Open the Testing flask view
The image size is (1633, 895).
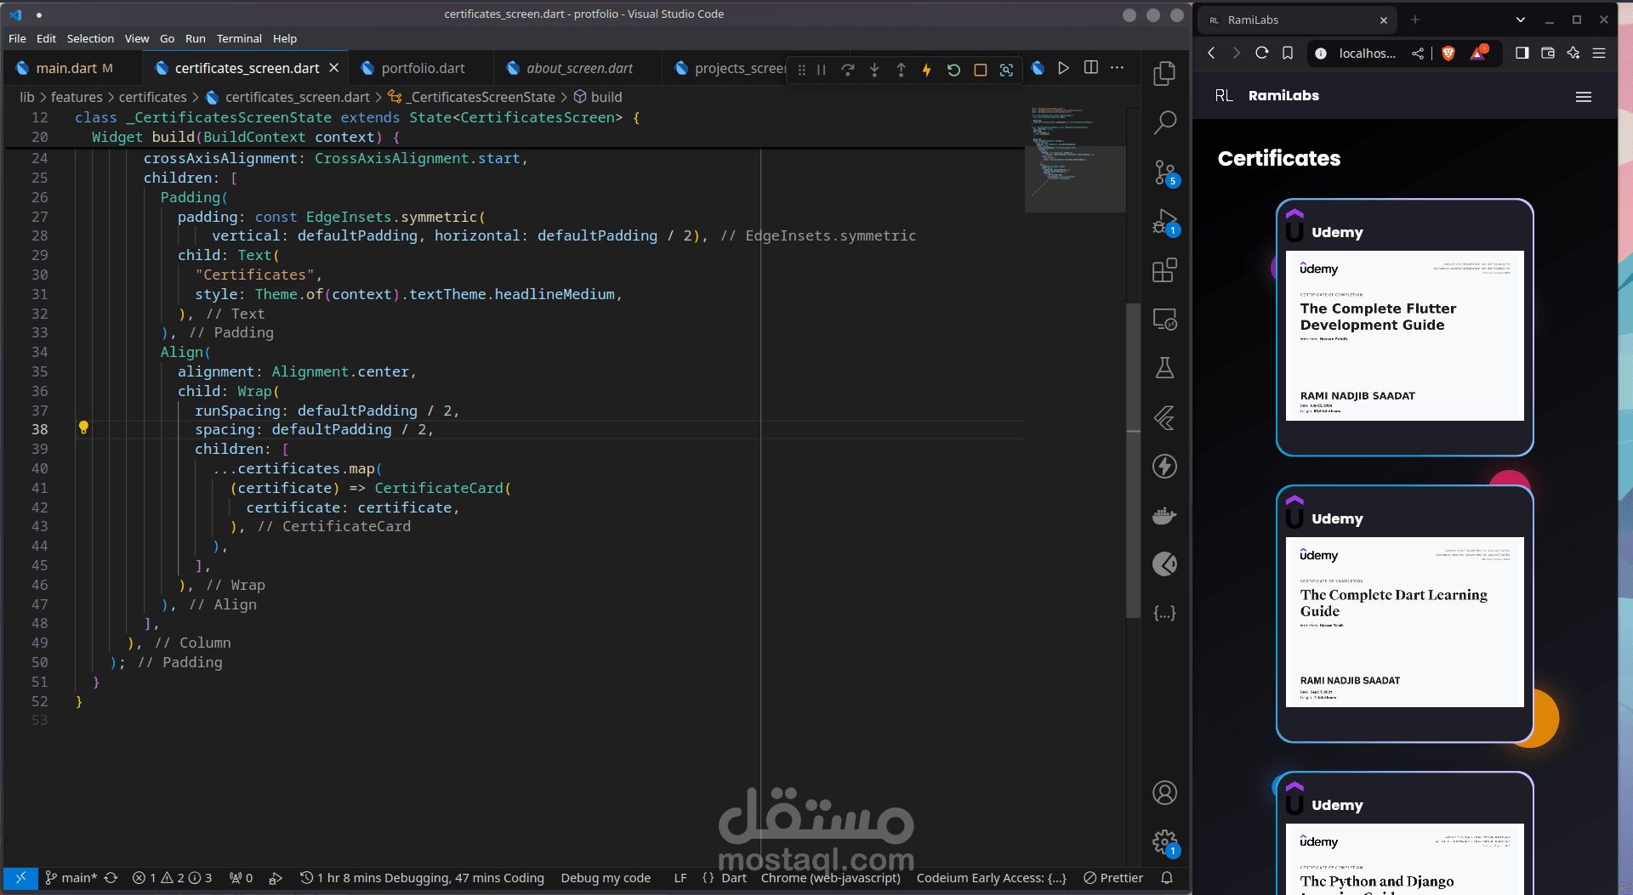(x=1164, y=368)
